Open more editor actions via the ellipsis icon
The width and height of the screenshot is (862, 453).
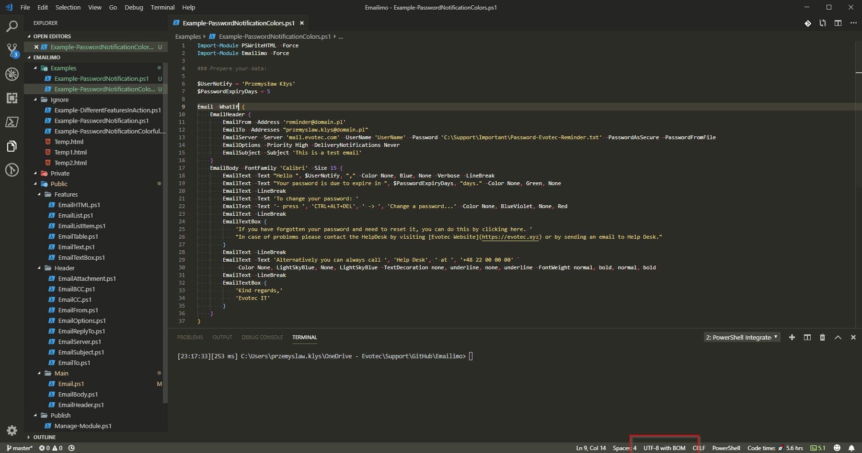click(x=853, y=22)
